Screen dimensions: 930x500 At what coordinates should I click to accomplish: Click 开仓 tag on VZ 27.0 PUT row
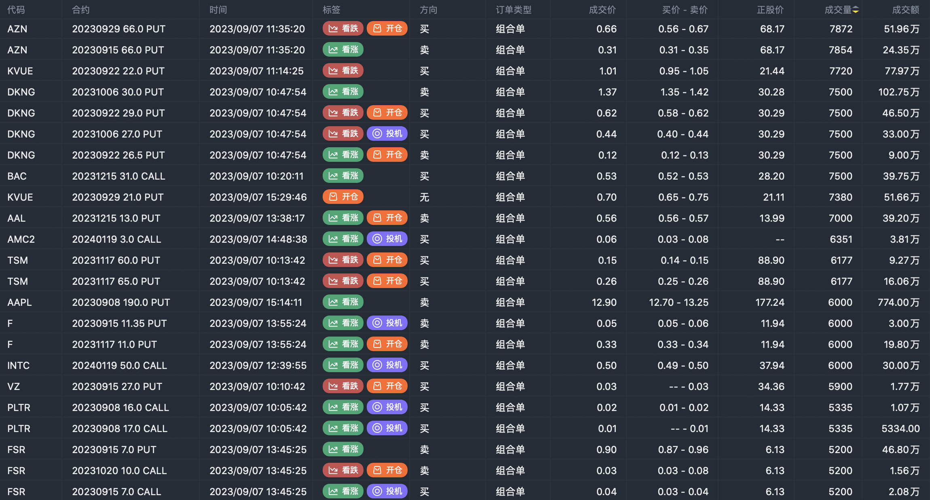[x=387, y=386]
